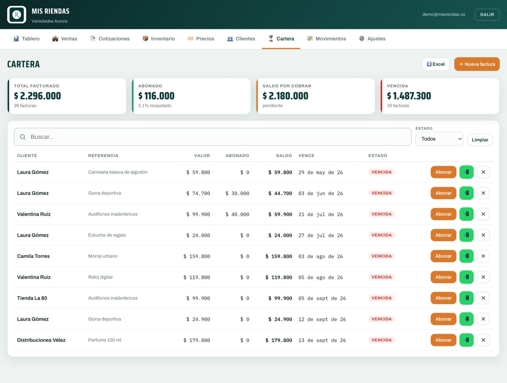
Task: Switch to the Movimientos tab
Action: pos(326,39)
